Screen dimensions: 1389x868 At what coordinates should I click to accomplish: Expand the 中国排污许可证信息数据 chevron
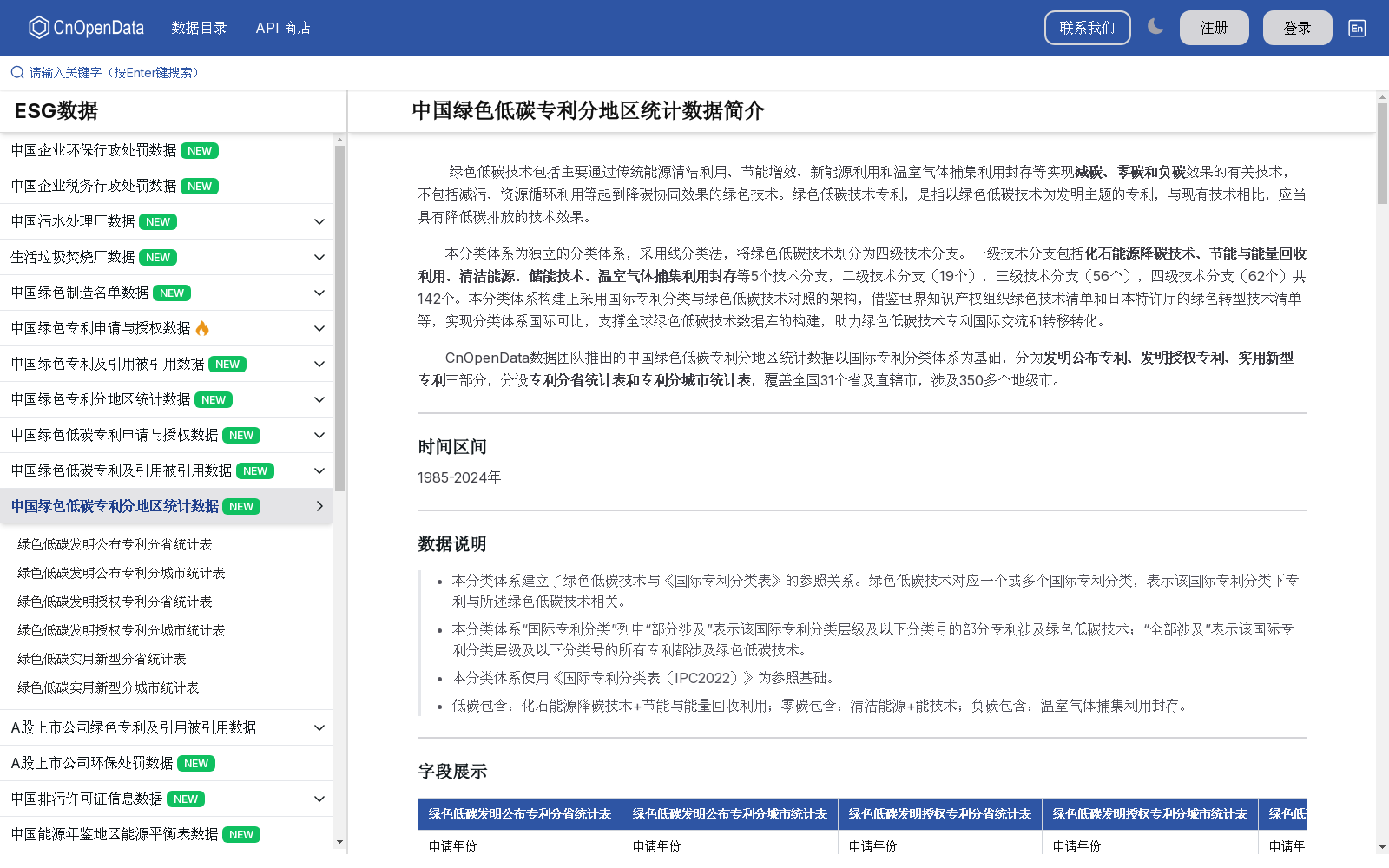(x=319, y=799)
